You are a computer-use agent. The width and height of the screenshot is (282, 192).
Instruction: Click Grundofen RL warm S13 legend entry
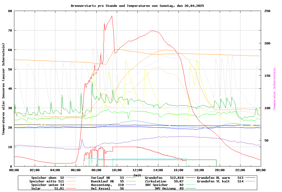(220, 178)
